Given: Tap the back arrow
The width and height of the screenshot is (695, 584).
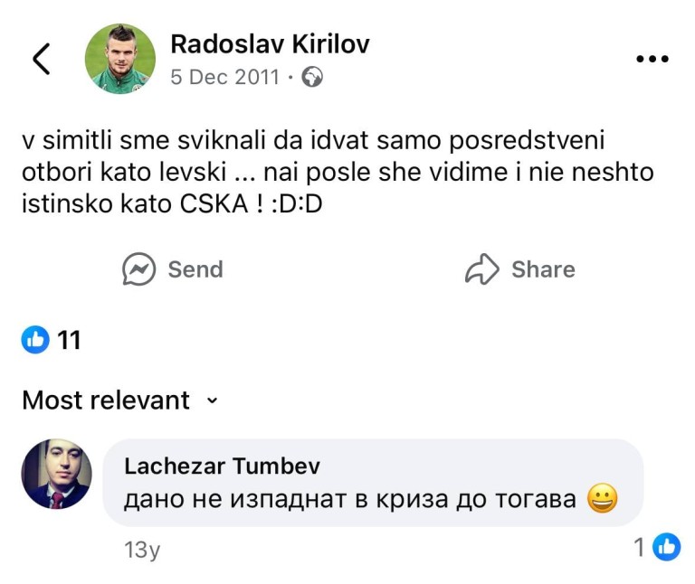Looking at the screenshot, I should coord(42,58).
